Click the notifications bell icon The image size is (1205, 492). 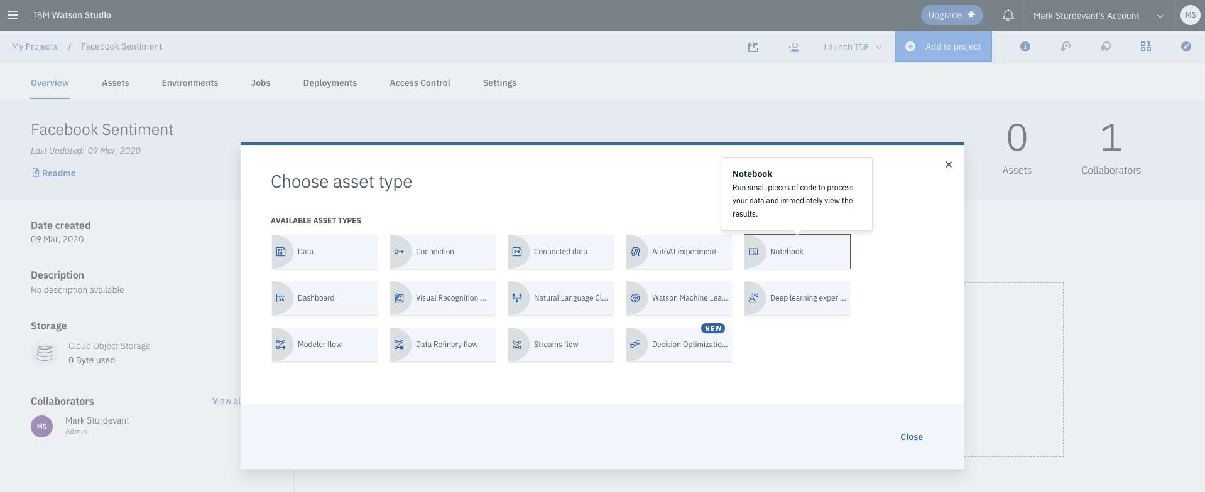[1008, 15]
